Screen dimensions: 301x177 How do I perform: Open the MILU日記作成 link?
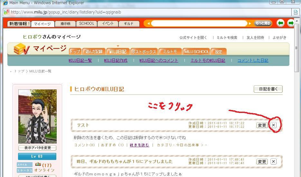point(116,61)
